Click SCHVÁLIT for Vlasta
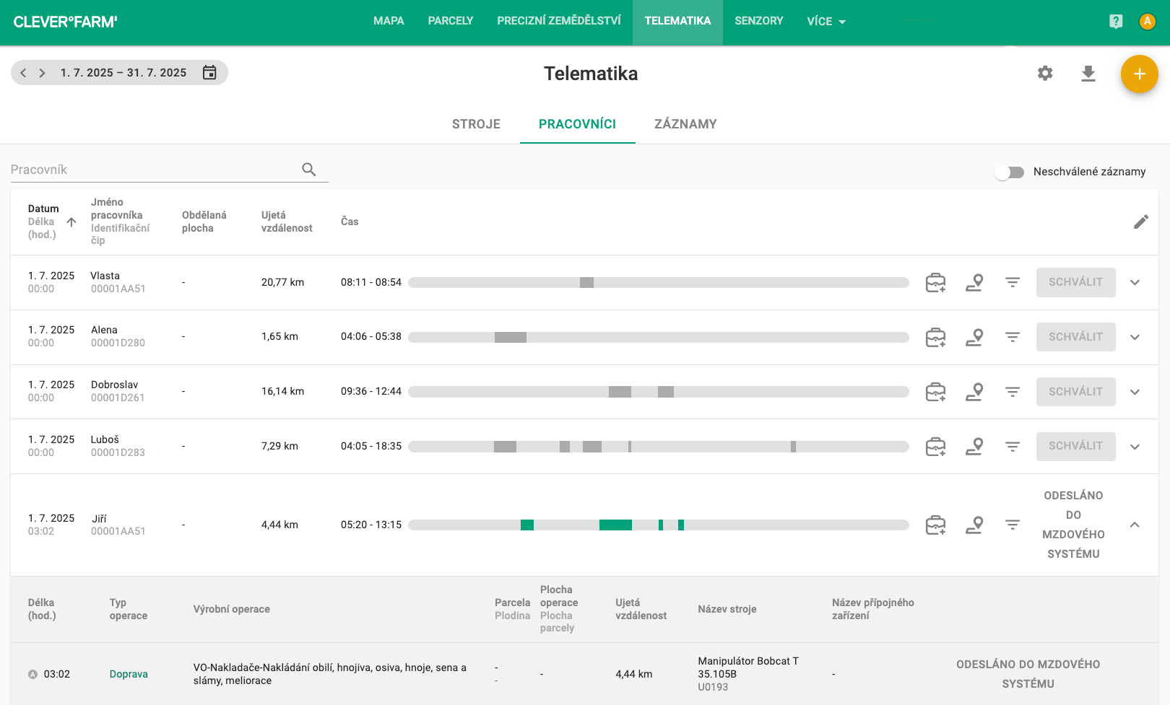 (x=1075, y=282)
